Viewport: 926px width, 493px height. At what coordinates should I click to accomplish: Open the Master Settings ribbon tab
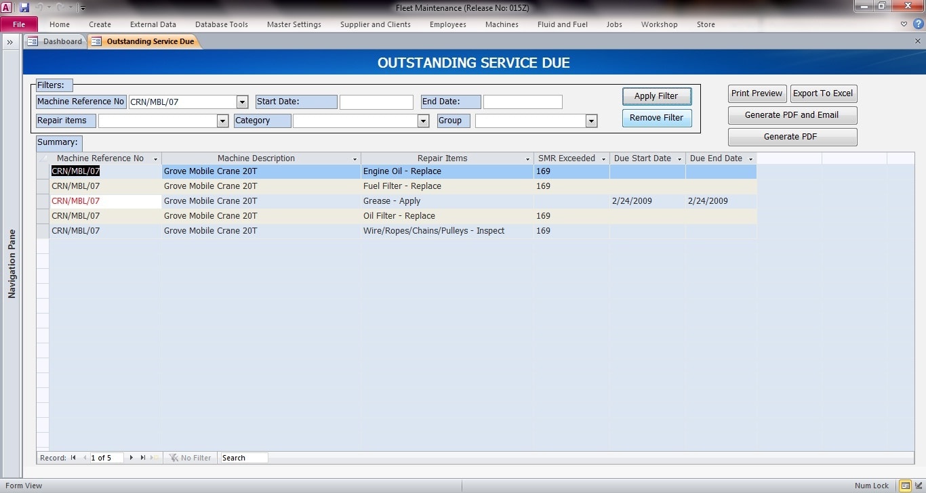(x=294, y=24)
